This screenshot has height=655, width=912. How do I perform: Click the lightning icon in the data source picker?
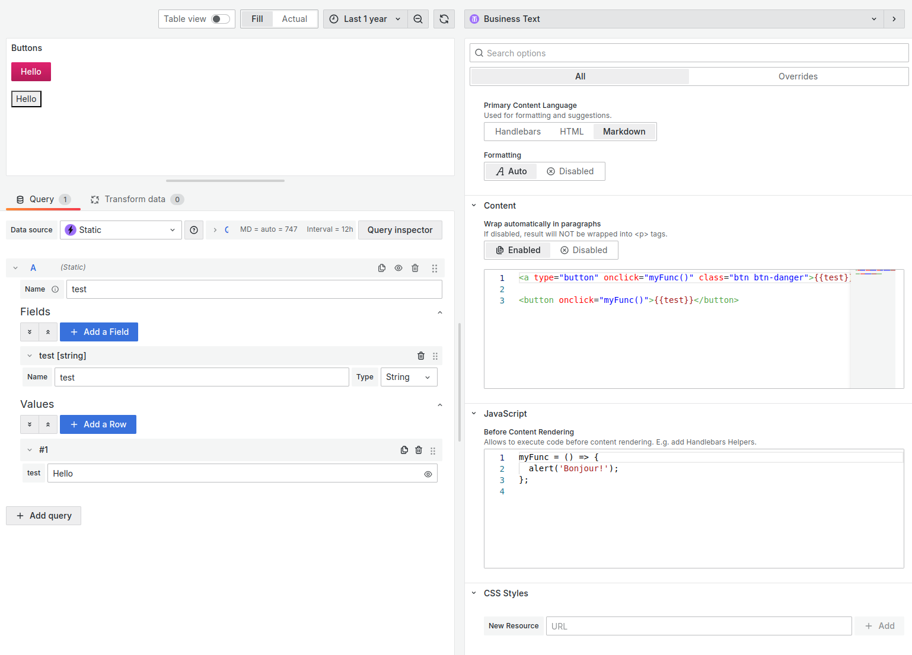pos(70,230)
